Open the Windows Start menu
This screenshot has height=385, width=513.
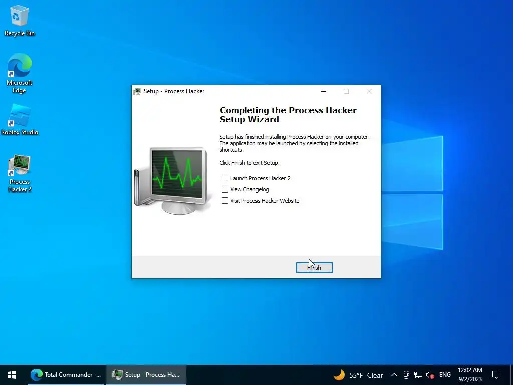click(12, 375)
